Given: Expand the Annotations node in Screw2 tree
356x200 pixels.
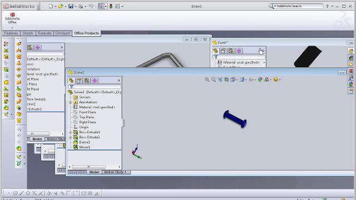Looking at the screenshot, I should 71,102.
